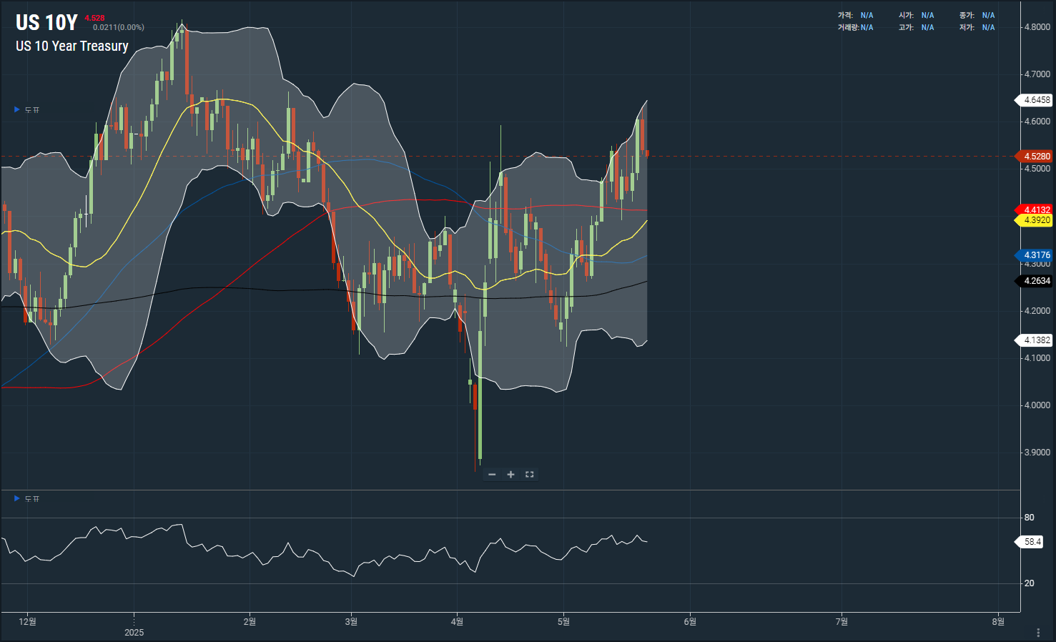This screenshot has width=1056, height=642.
Task: Click the 4.1382 lower band tag
Action: coord(1036,340)
